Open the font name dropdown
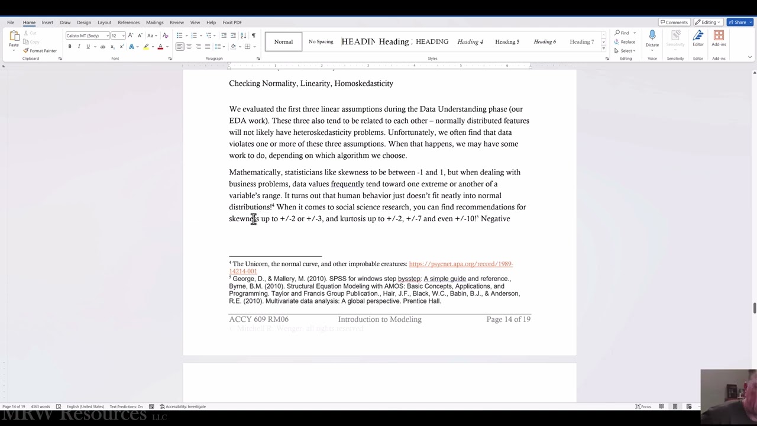The image size is (757, 426). (106, 35)
